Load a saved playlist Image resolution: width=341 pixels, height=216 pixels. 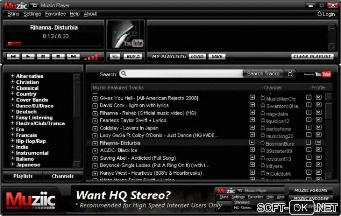[x=197, y=57]
